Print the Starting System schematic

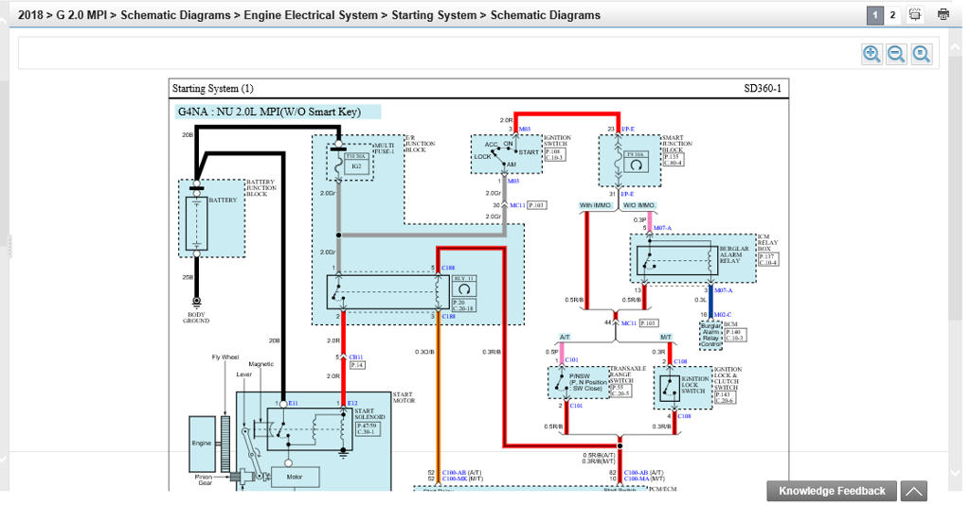(x=943, y=15)
